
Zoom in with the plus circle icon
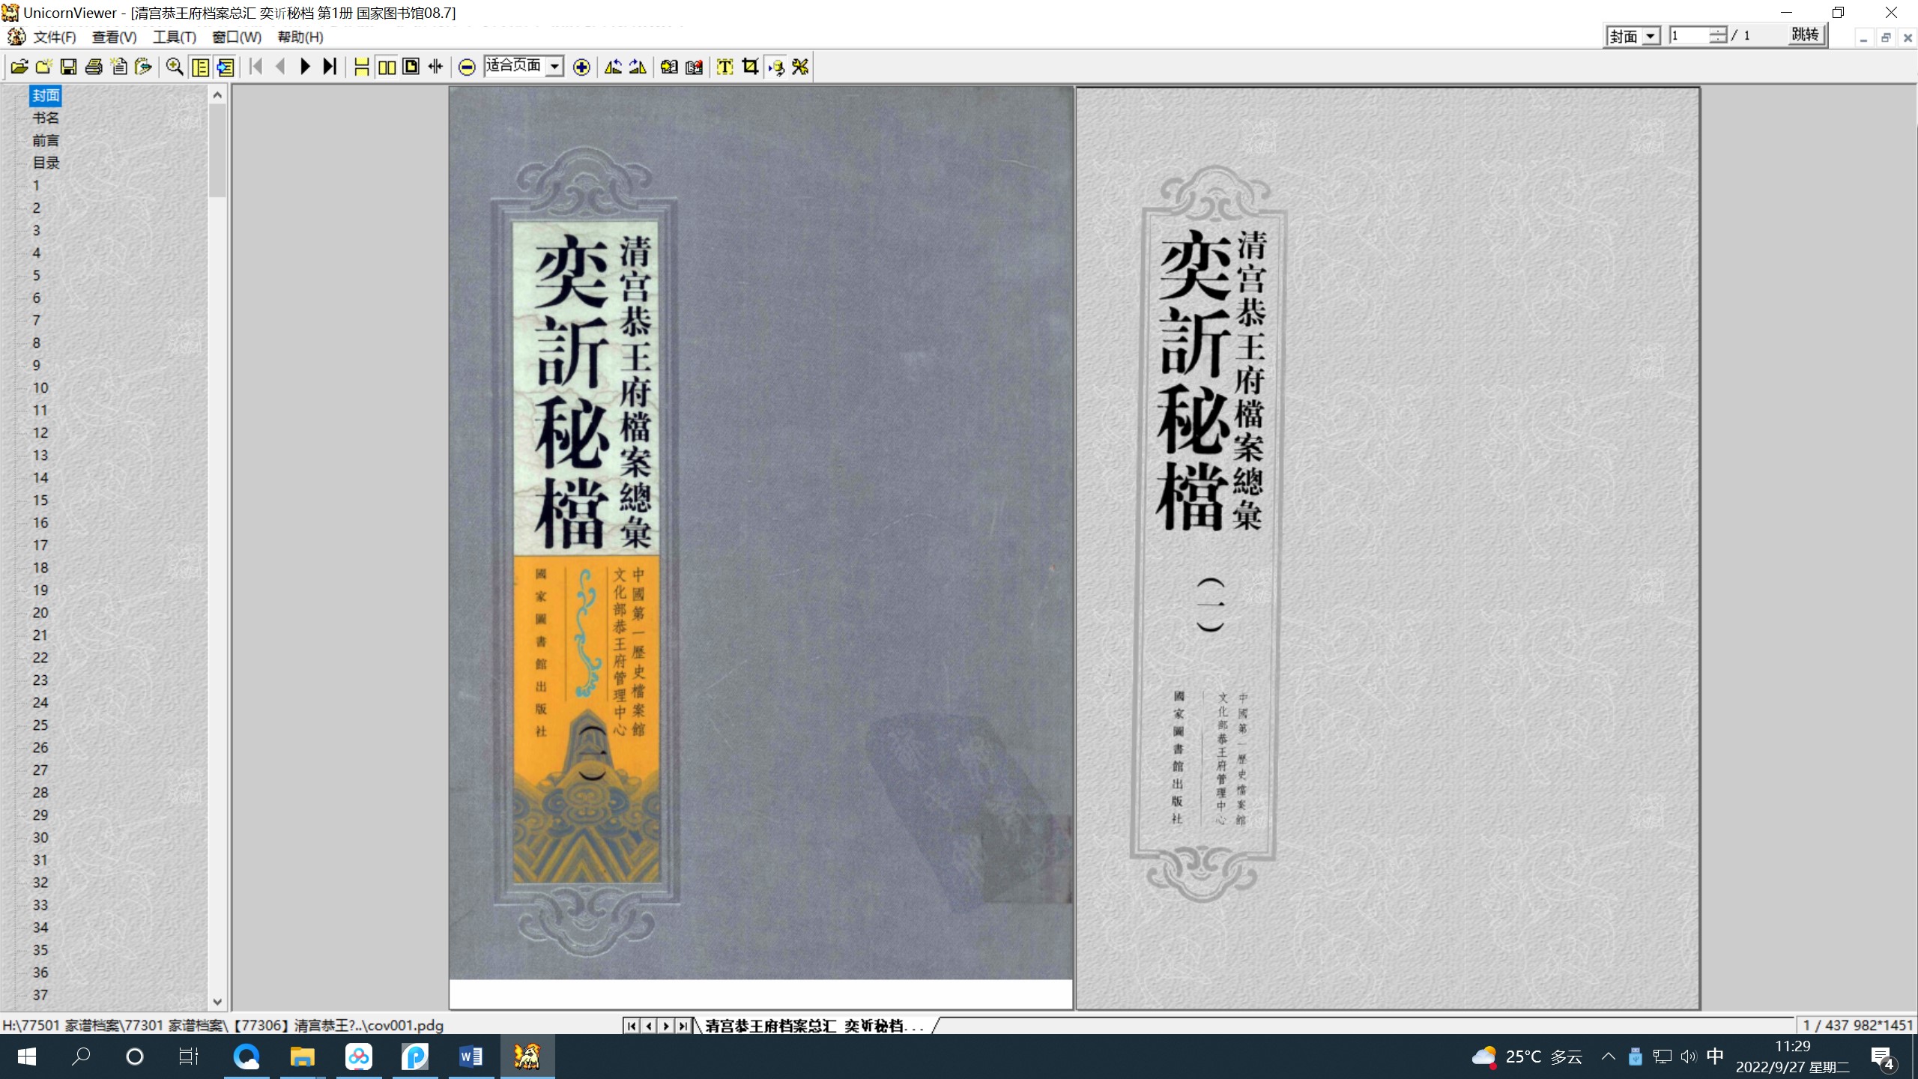pyautogui.click(x=581, y=67)
